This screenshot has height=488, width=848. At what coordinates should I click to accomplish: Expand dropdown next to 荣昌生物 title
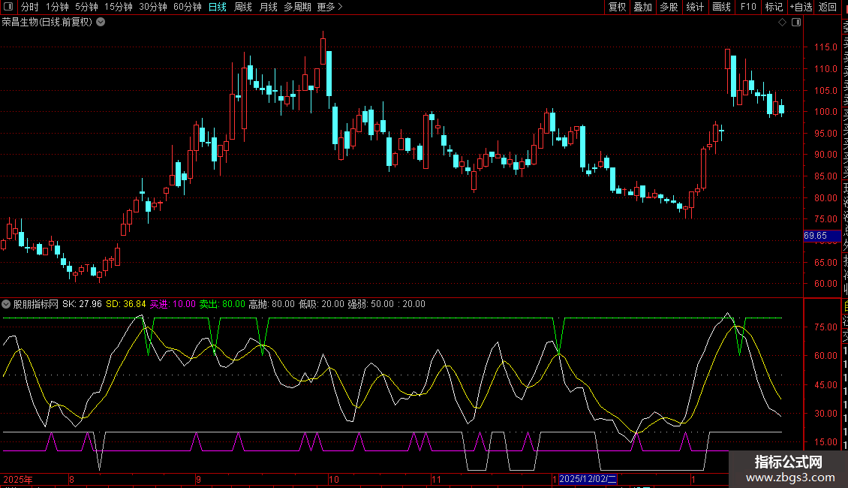pyautogui.click(x=101, y=23)
